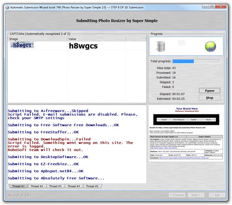
Task: Switch to Thread #2 tab
Action: (x=37, y=186)
